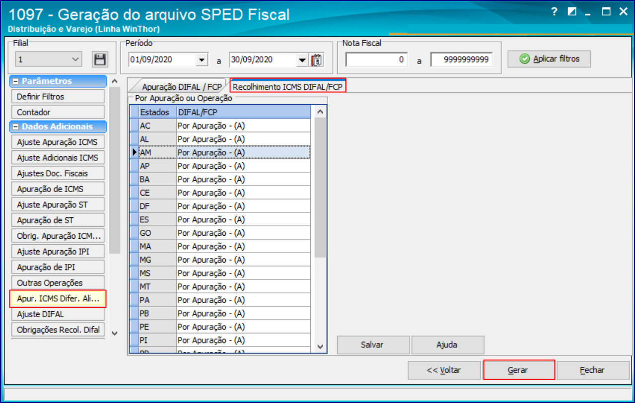Image resolution: width=635 pixels, height=403 pixels.
Task: Select the AM state cell
Action: pos(157,152)
